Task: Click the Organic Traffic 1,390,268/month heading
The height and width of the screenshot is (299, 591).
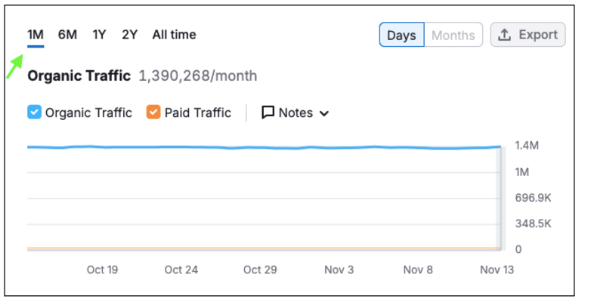Action: (x=142, y=76)
